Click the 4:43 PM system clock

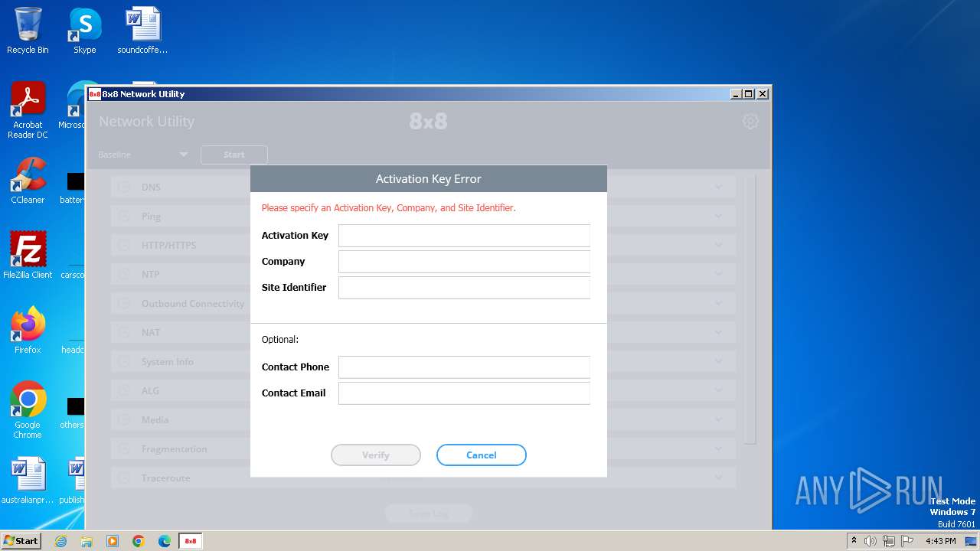click(x=940, y=541)
